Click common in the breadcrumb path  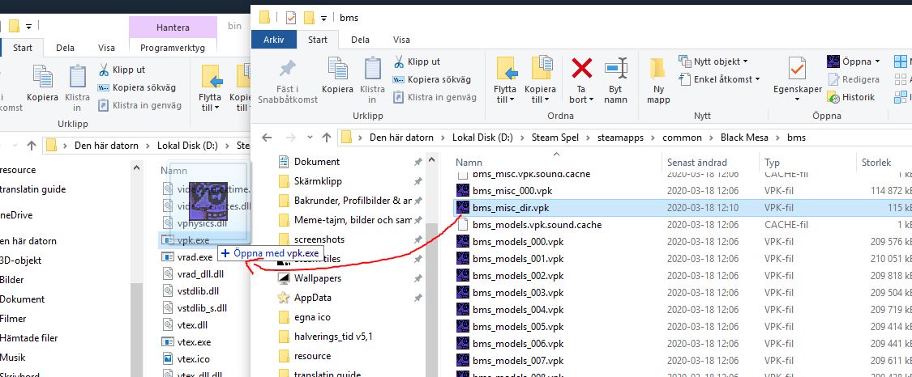681,138
